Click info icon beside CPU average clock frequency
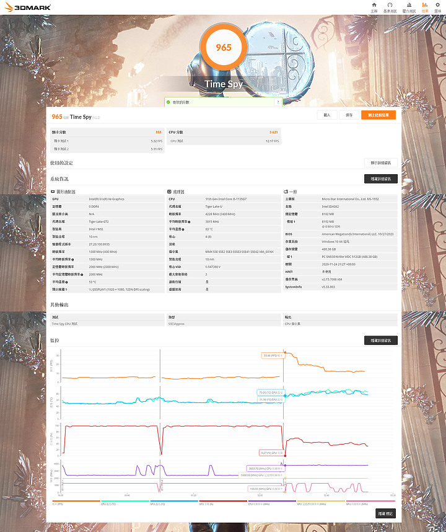The image size is (446, 532). click(189, 222)
